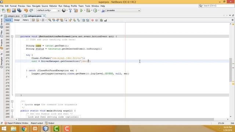Toggle rectangular selection mode
The width and height of the screenshot is (235, 132).
click(65, 20)
